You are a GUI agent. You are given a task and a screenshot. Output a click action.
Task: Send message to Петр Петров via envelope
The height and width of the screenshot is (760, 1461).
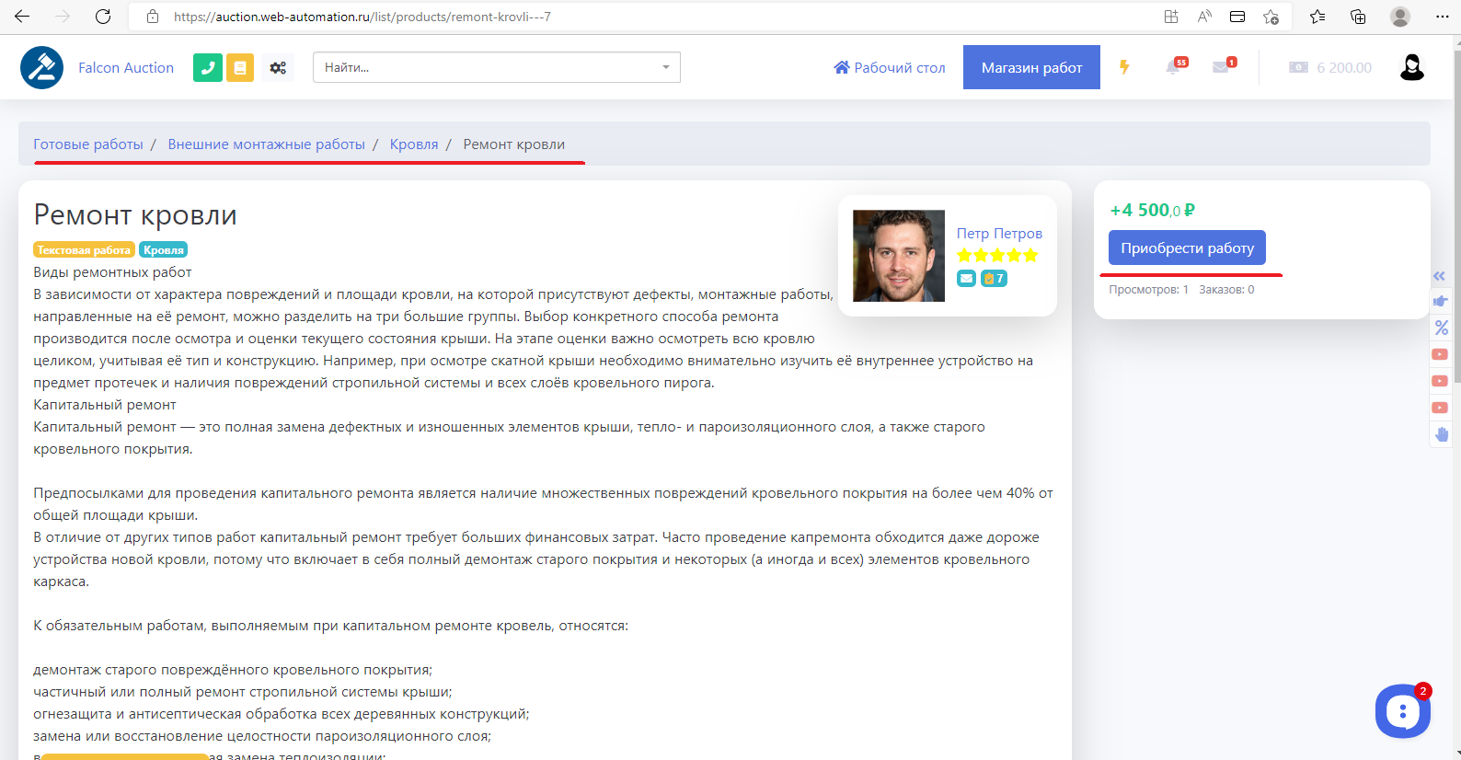[x=966, y=278]
